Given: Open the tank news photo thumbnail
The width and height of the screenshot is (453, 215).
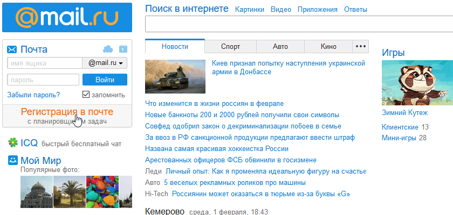Looking at the screenshot, I should [x=175, y=76].
